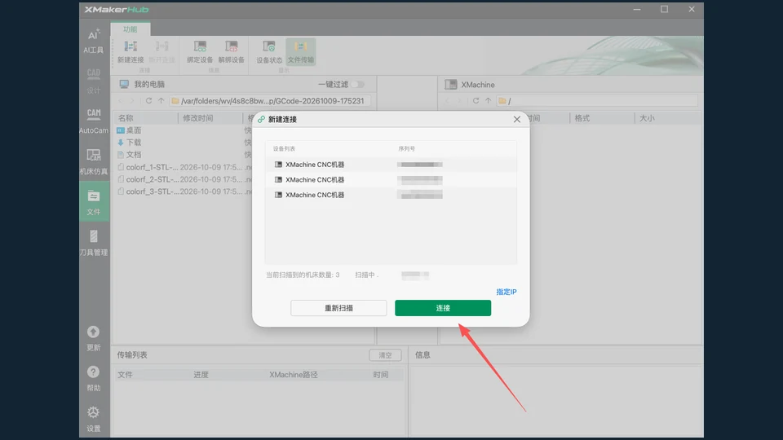Open the CAD 设计 sidebar section

93,81
